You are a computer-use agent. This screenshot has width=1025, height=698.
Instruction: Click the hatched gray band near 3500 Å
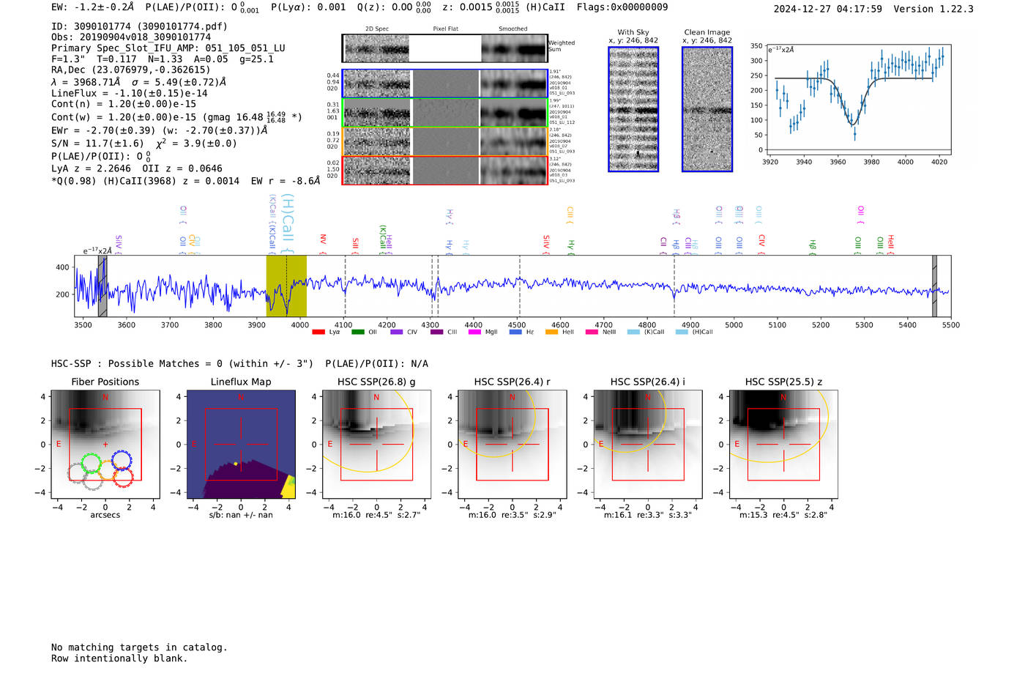[102, 286]
